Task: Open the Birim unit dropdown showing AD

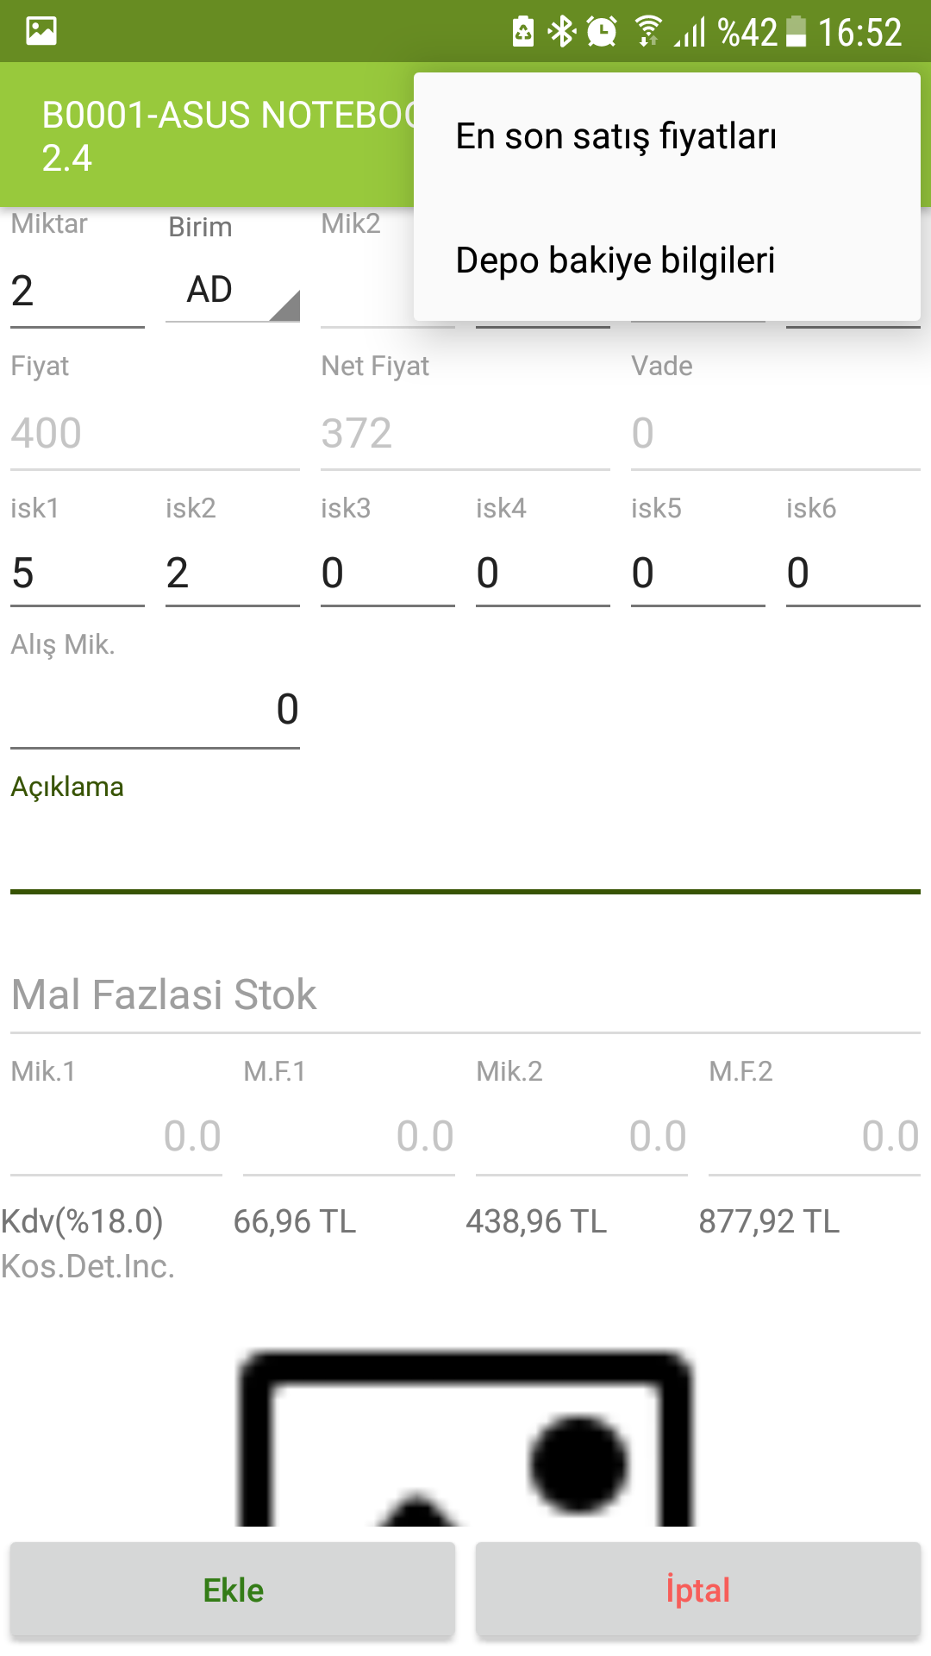Action: [x=233, y=291]
